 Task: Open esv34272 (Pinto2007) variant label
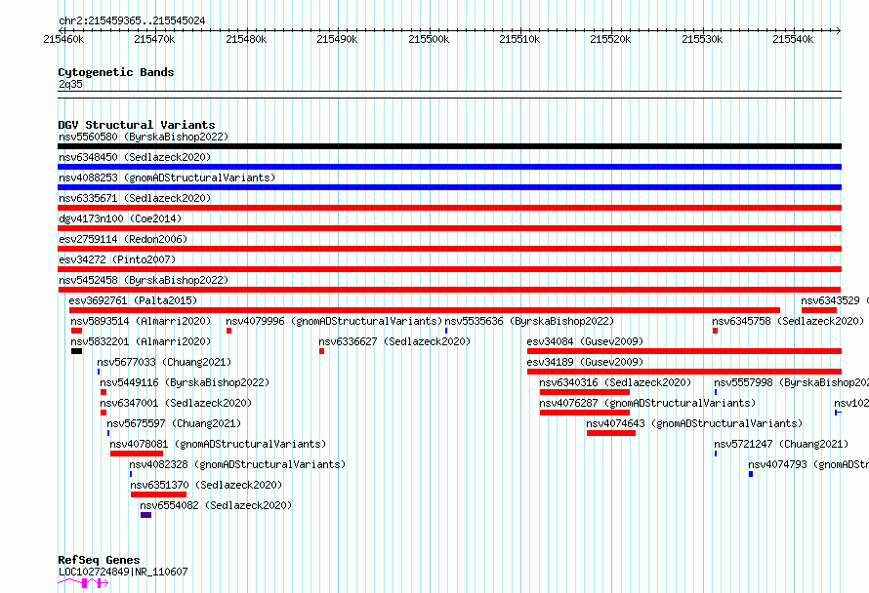[x=117, y=259]
